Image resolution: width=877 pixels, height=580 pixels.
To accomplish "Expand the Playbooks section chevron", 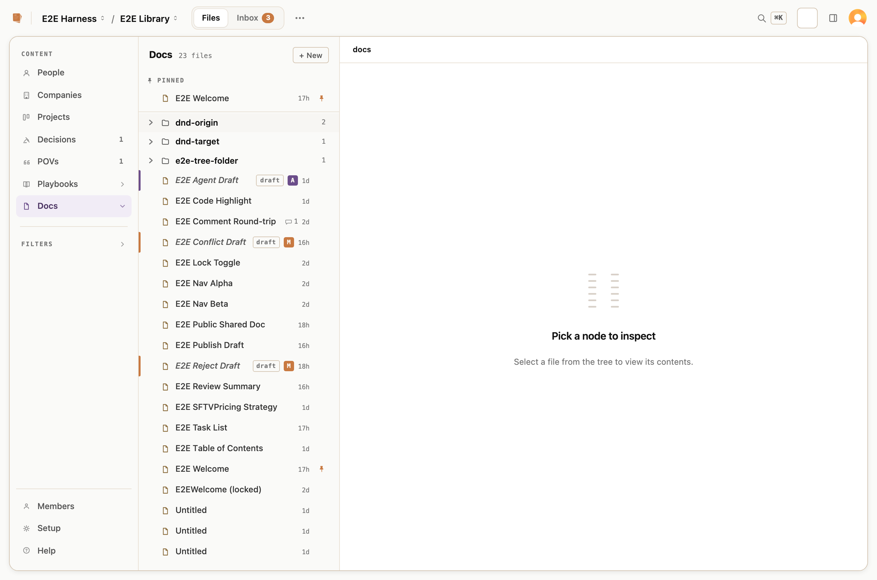I will point(122,184).
